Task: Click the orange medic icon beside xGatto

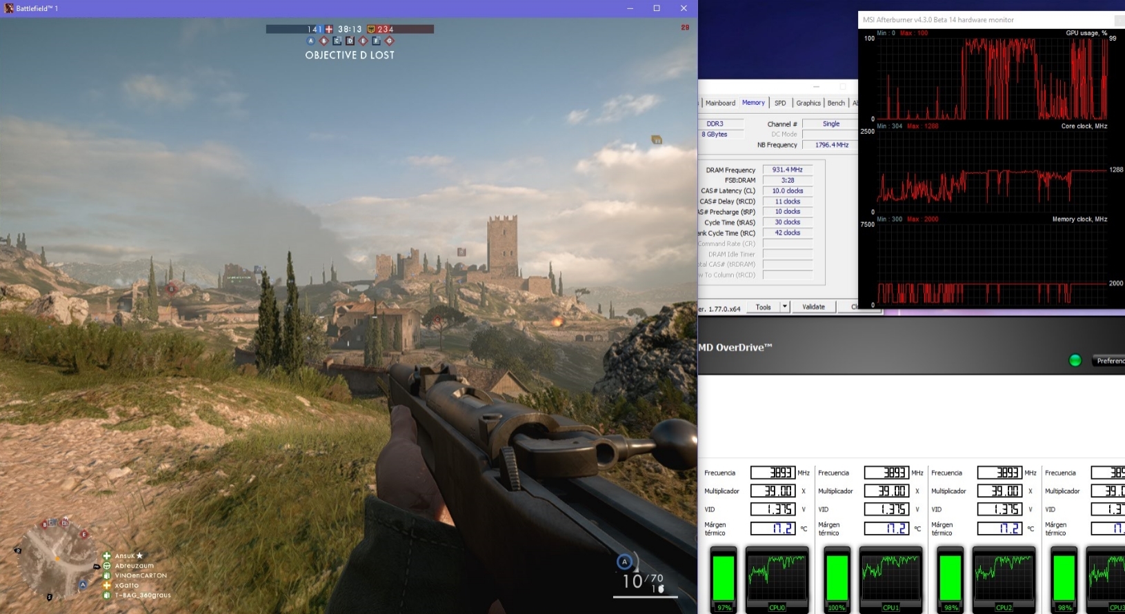Action: coord(107,585)
